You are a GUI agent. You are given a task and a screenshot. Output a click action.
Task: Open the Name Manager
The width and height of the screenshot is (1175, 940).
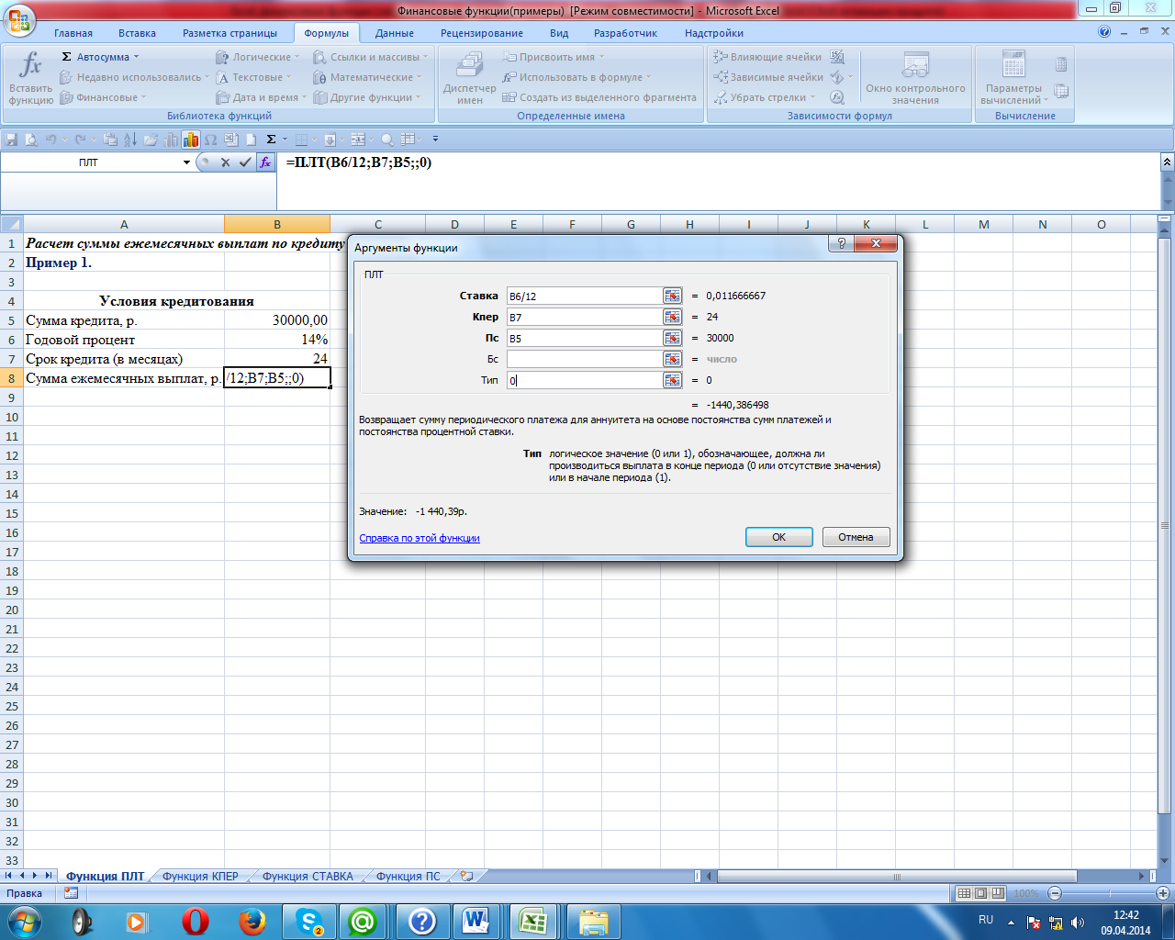(469, 78)
